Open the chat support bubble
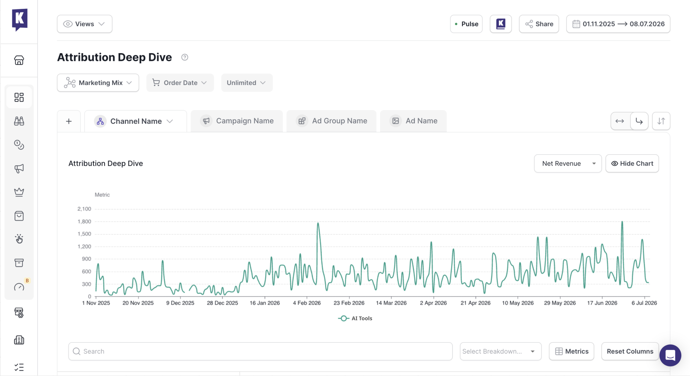 pyautogui.click(x=670, y=355)
